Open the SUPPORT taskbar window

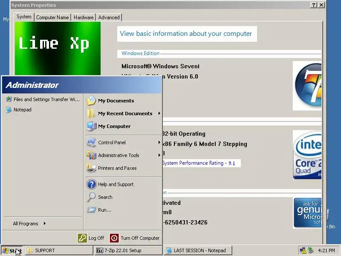point(59,250)
